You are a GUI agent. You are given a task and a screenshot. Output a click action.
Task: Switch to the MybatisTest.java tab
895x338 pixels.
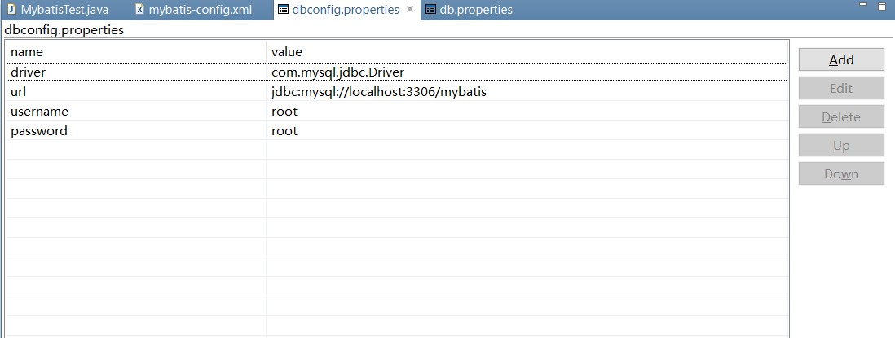(58, 10)
